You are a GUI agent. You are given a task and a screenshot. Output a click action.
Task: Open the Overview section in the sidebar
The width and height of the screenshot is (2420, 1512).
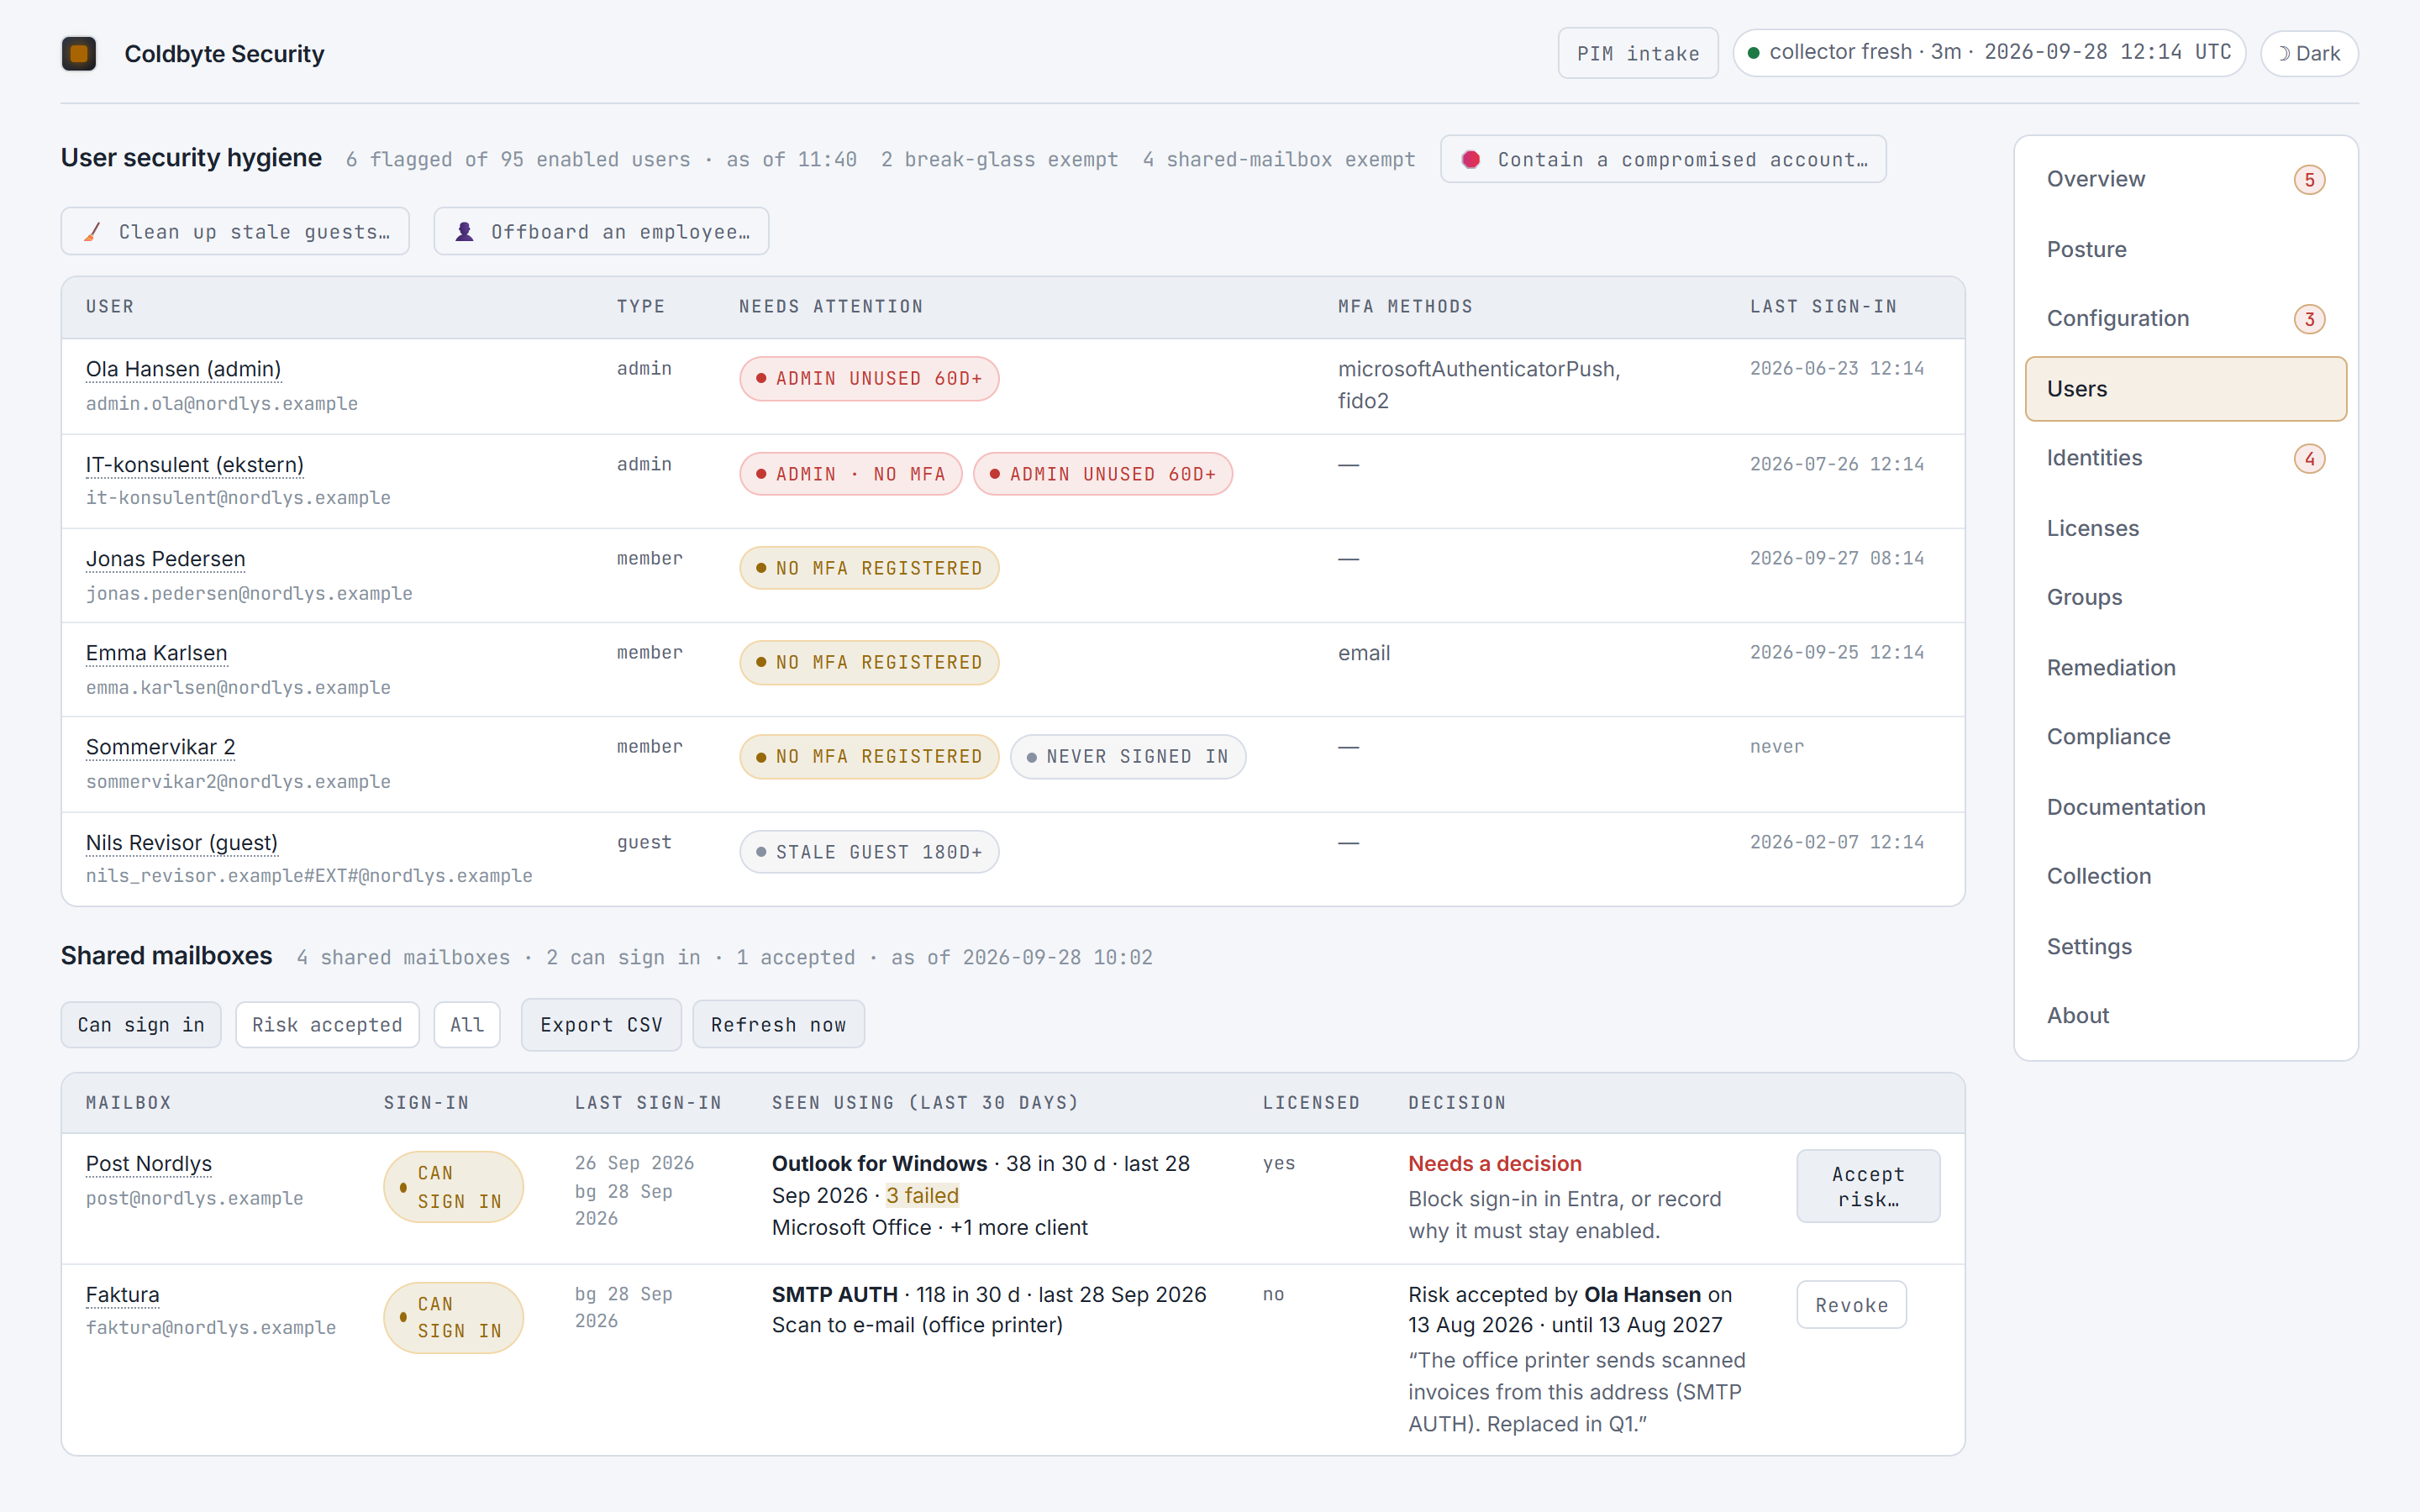click(2185, 179)
